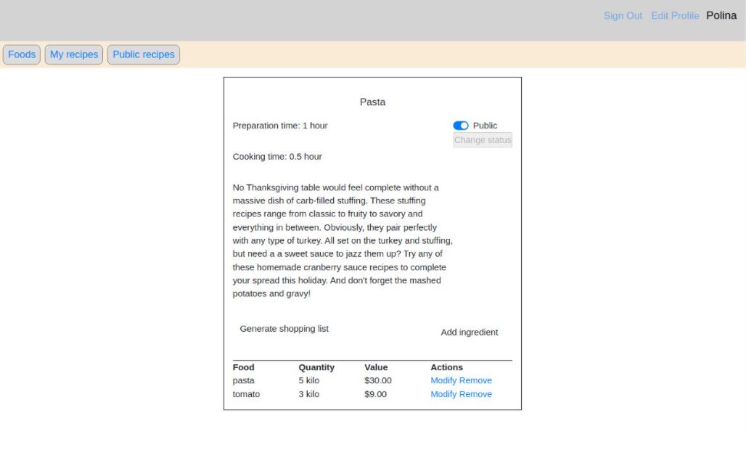Click Generate shopping list
746x466 pixels.
pos(284,328)
